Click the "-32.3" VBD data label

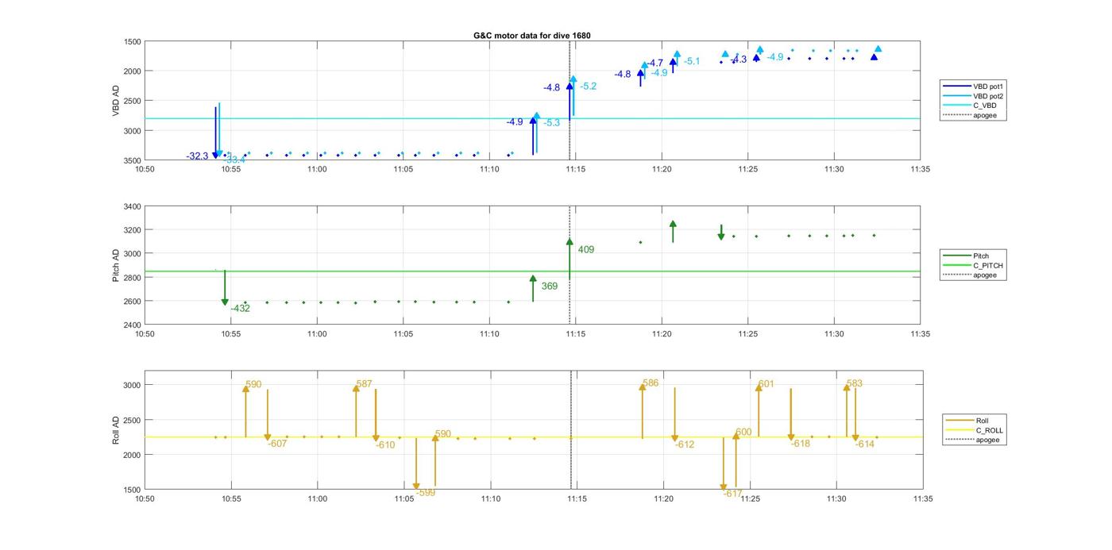[197, 156]
